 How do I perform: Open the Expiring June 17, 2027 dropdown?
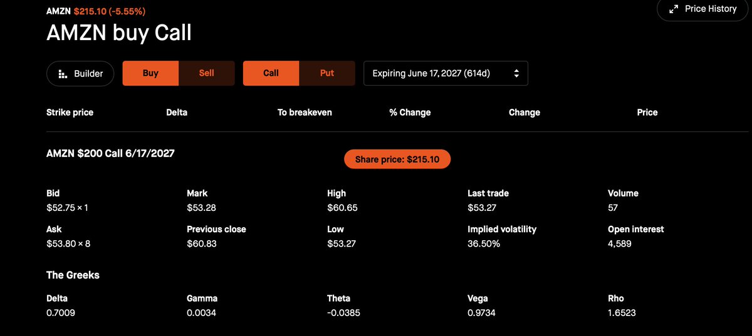coord(446,73)
